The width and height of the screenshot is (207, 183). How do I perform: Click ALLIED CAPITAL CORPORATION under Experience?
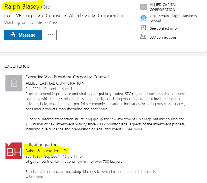coord(55,83)
